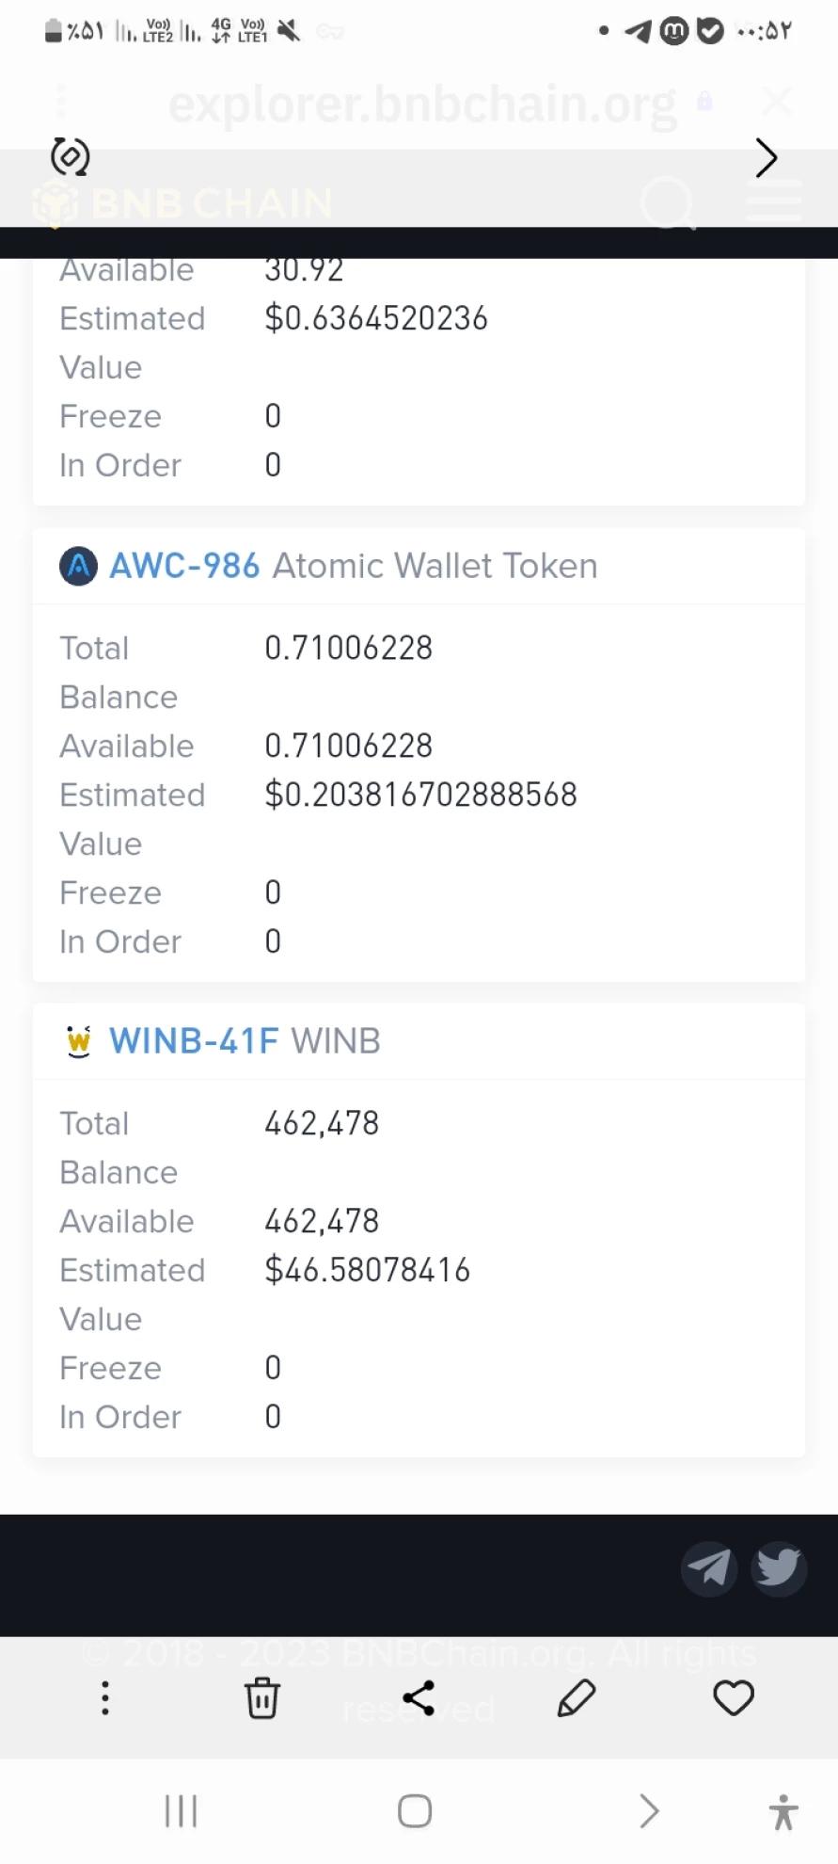This screenshot has width=838, height=1864.
Task: Open the AWC-986 token link
Action: (x=184, y=566)
